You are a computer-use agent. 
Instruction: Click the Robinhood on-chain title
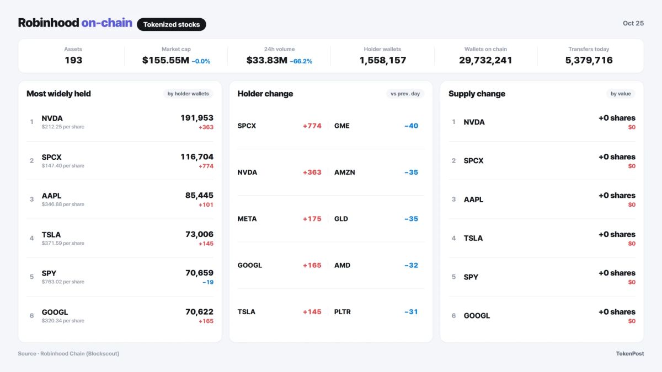point(75,23)
